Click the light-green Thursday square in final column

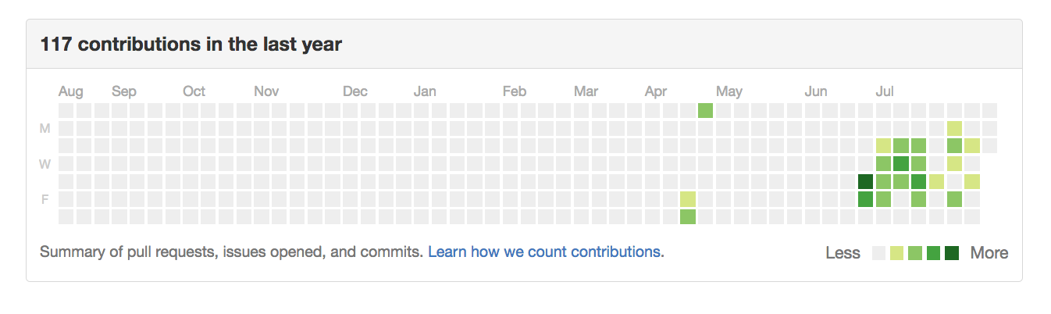971,181
